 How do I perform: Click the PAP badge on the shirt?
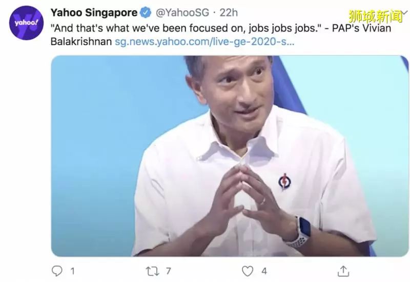pos(284,181)
